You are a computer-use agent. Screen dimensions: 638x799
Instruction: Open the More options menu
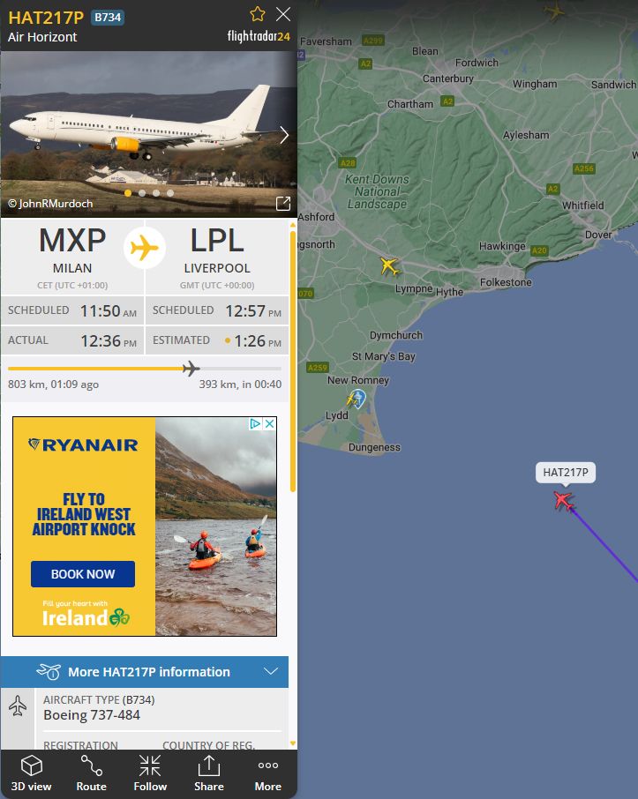267,773
